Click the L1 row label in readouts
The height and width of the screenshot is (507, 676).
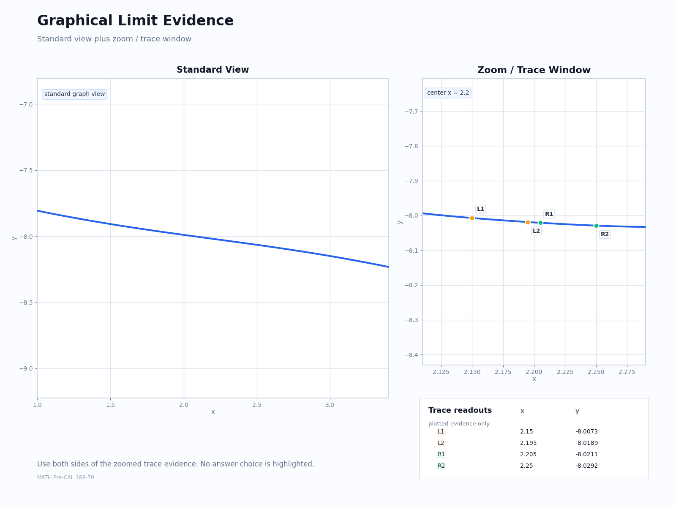click(441, 432)
